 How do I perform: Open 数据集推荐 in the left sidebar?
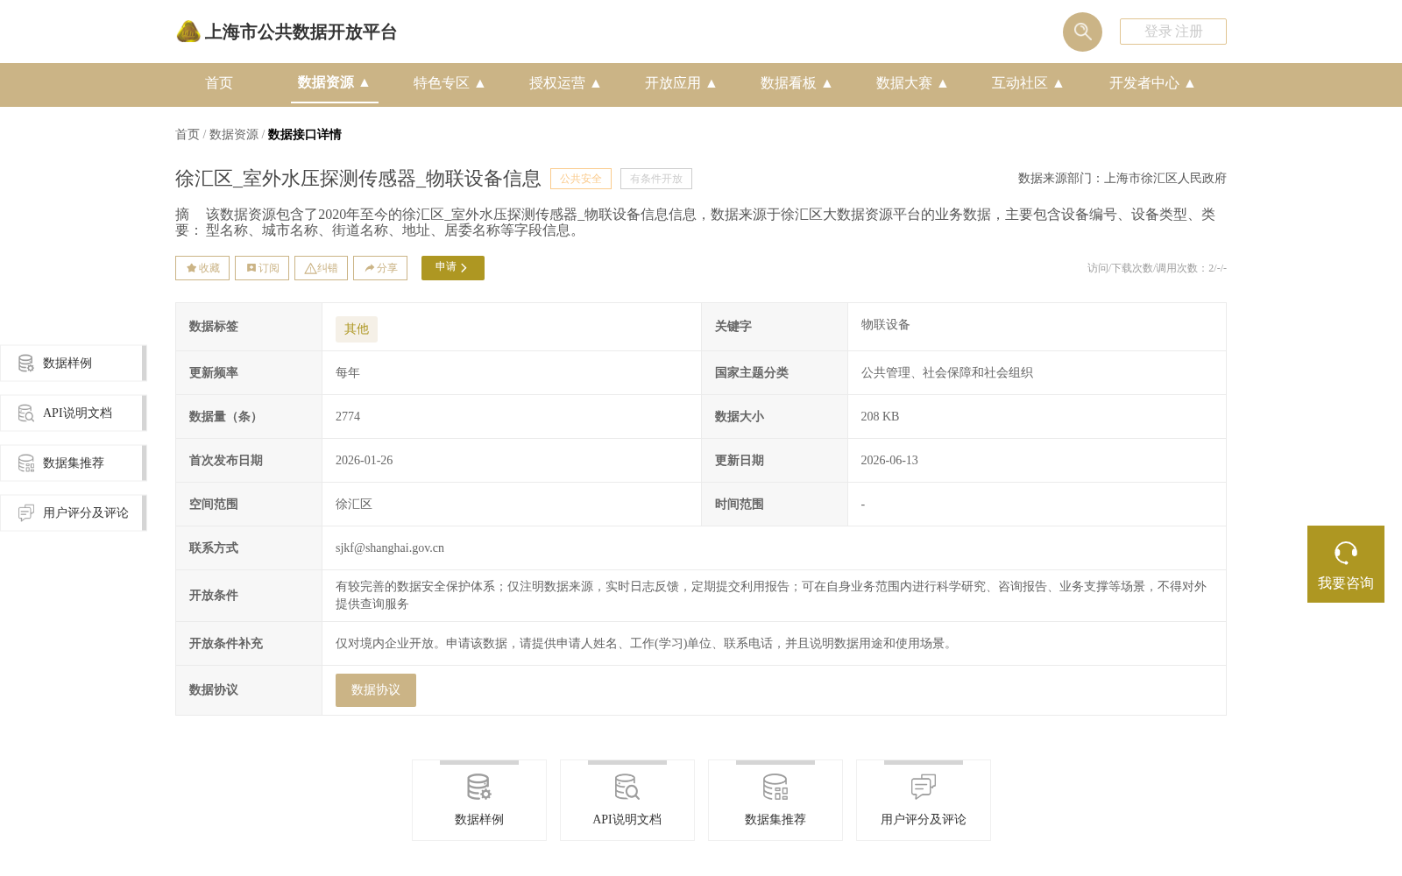pos(74,463)
